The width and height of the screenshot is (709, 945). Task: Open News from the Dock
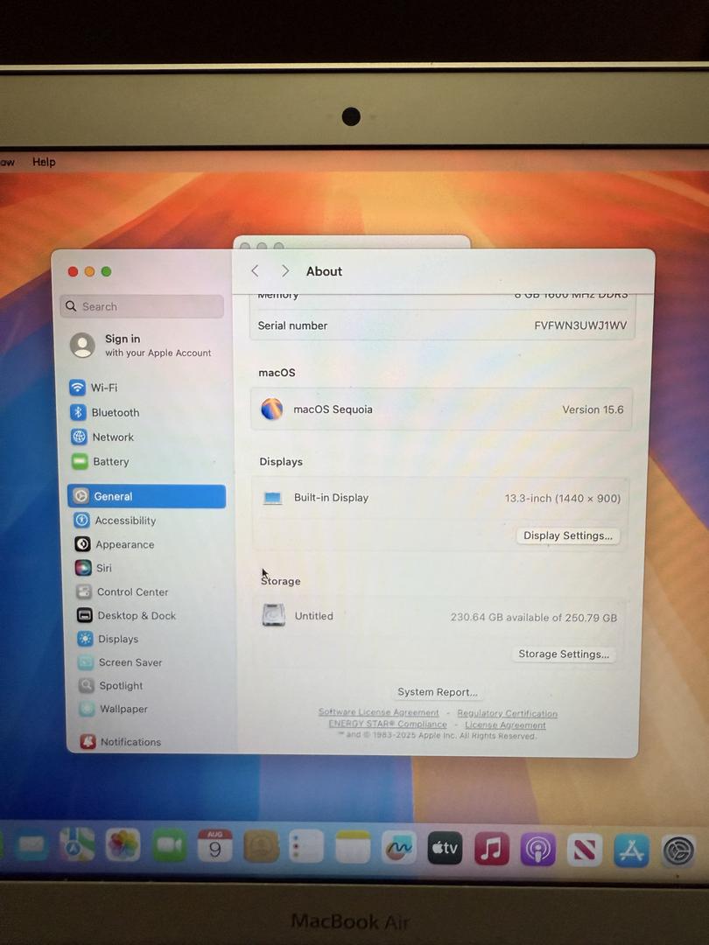(584, 850)
